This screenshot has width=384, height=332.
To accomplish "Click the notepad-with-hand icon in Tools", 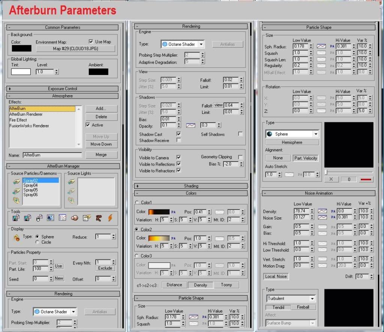I will click(x=87, y=218).
